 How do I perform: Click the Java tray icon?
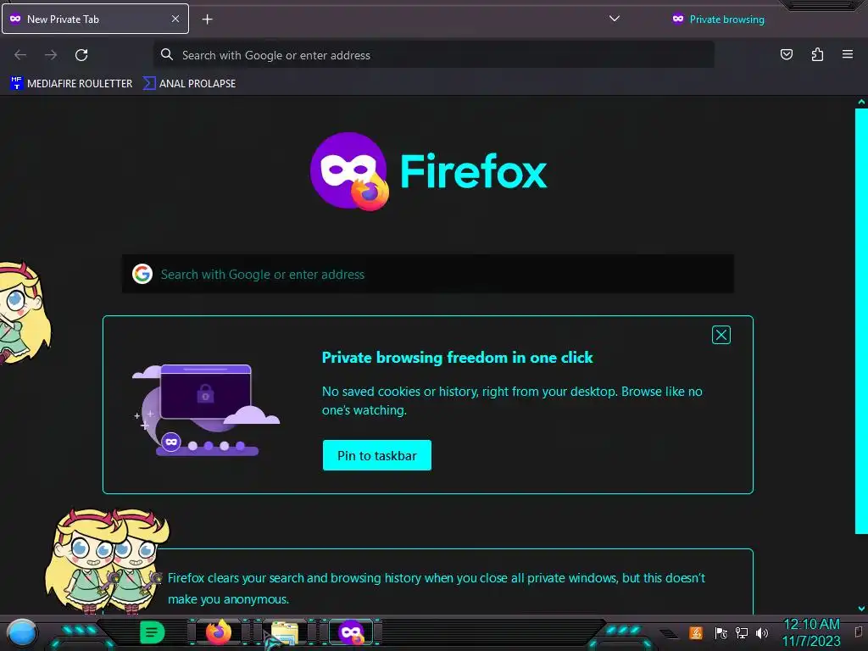tap(696, 632)
